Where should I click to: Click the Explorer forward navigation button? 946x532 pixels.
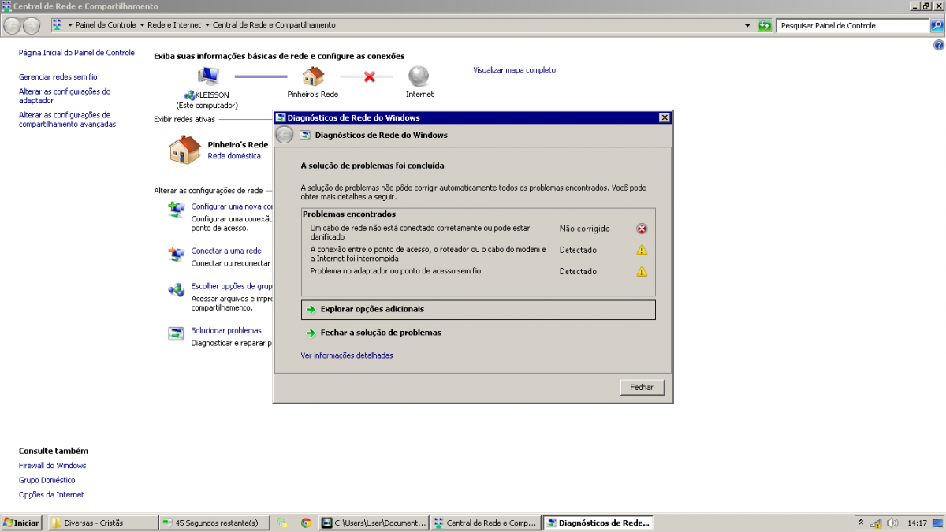coord(31,25)
